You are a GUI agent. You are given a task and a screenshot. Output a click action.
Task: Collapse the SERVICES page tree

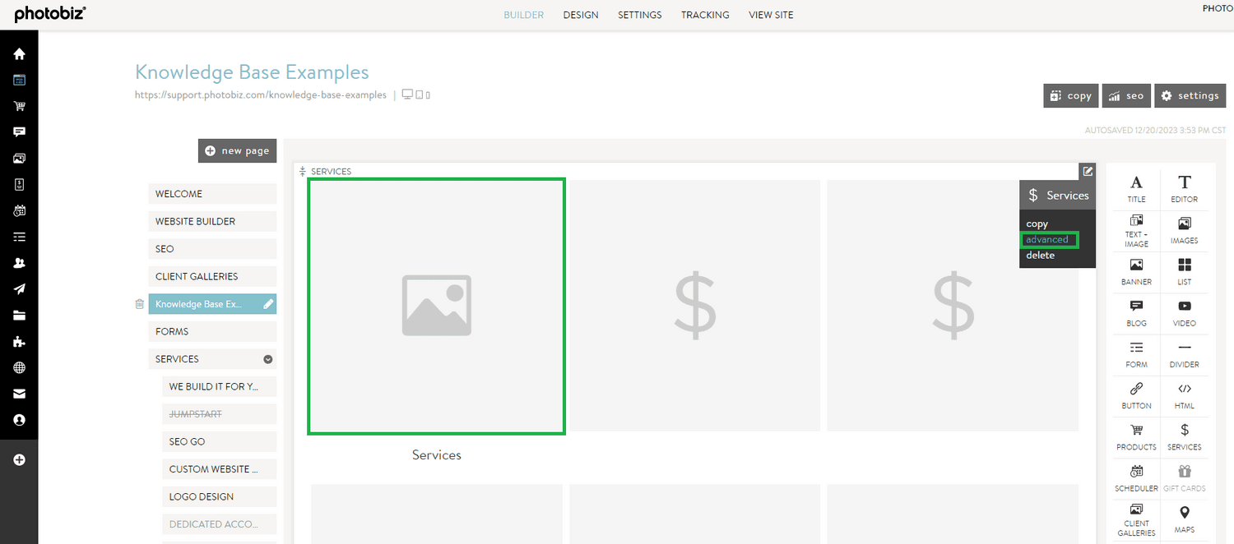tap(267, 359)
